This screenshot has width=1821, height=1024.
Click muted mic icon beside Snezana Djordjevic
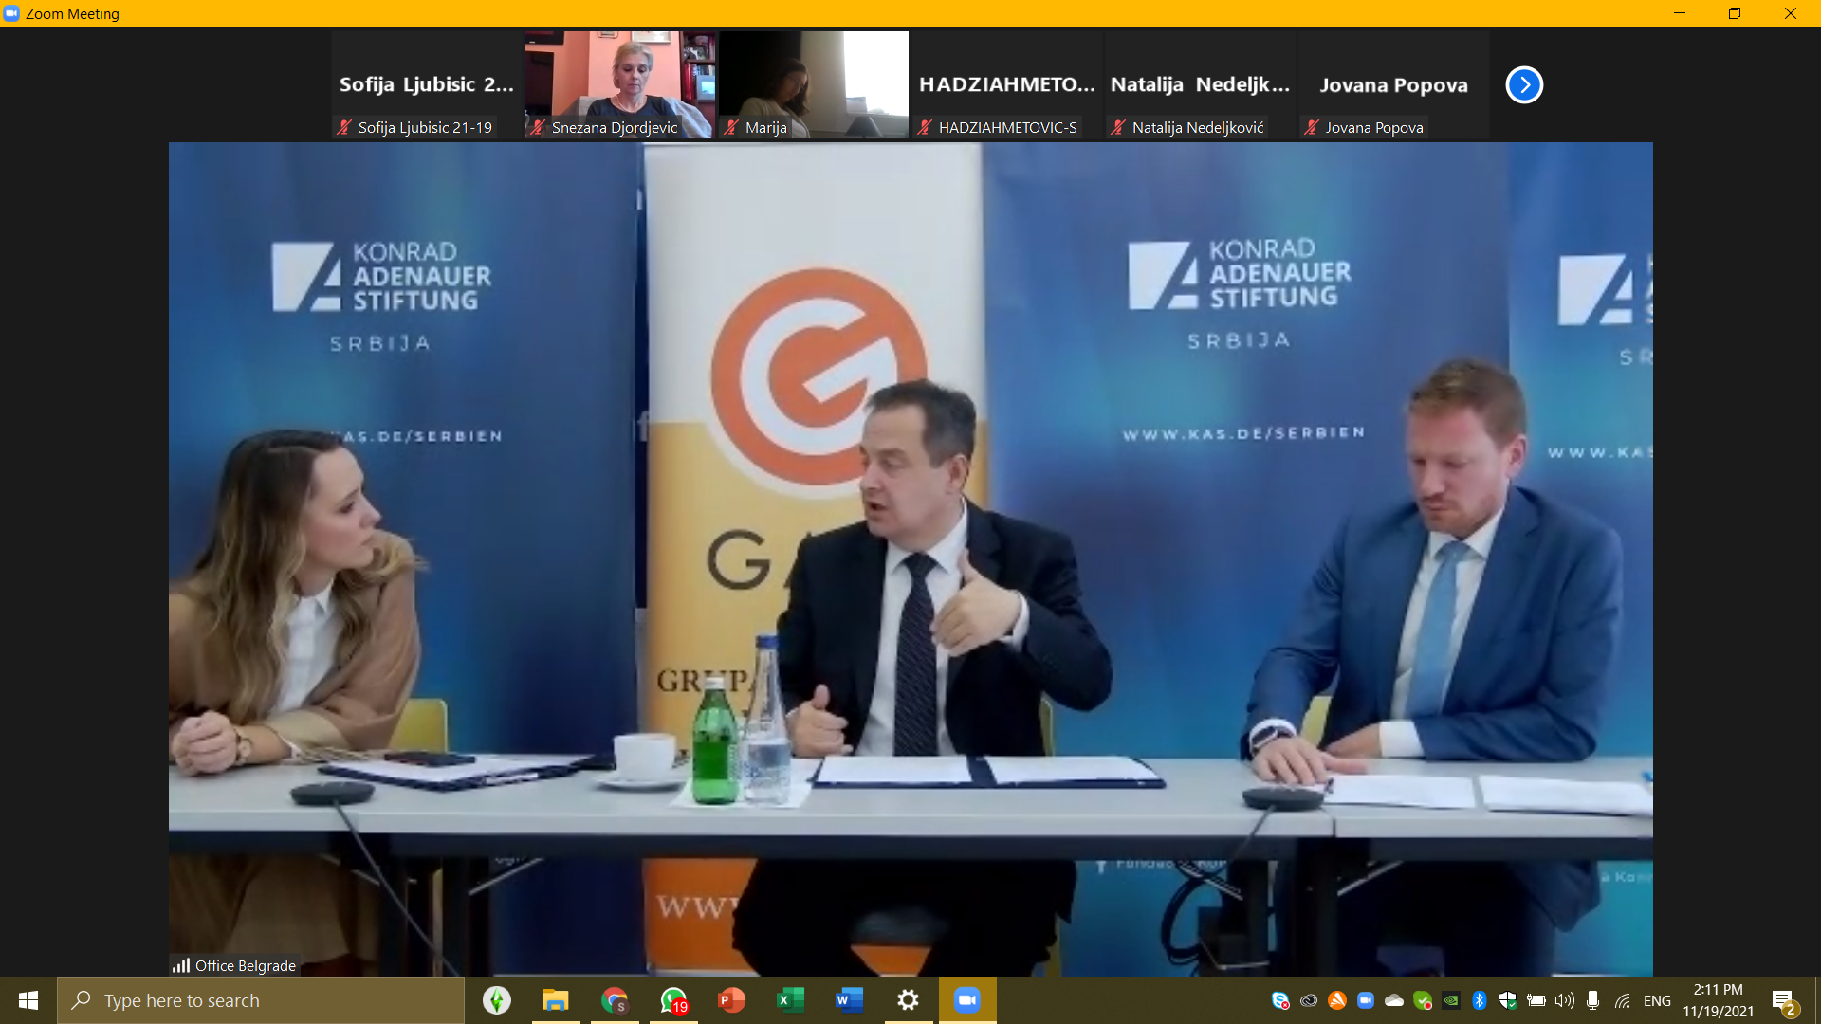click(539, 127)
